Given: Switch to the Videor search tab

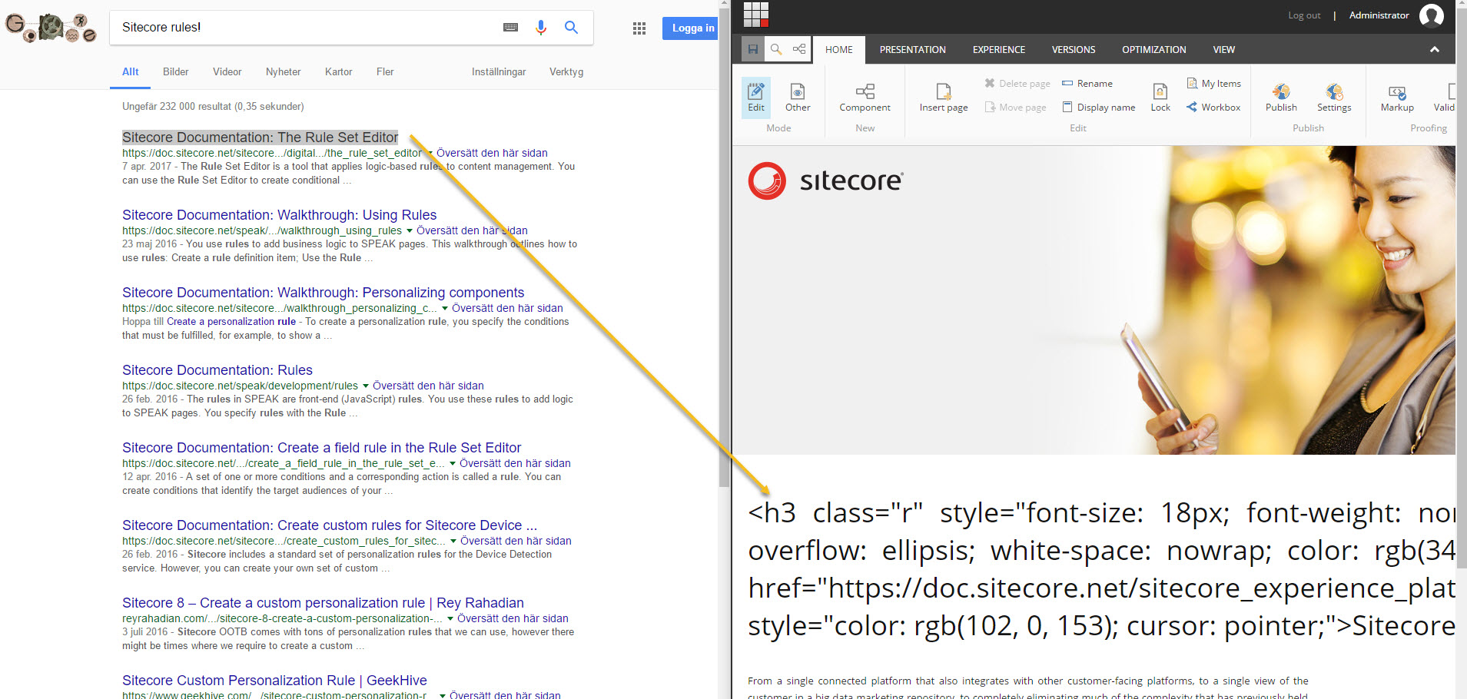Looking at the screenshot, I should 227,72.
